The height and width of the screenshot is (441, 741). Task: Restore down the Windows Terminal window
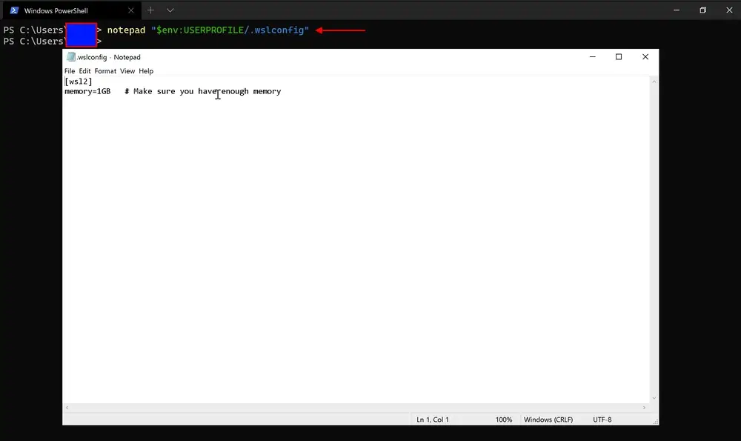coord(702,10)
